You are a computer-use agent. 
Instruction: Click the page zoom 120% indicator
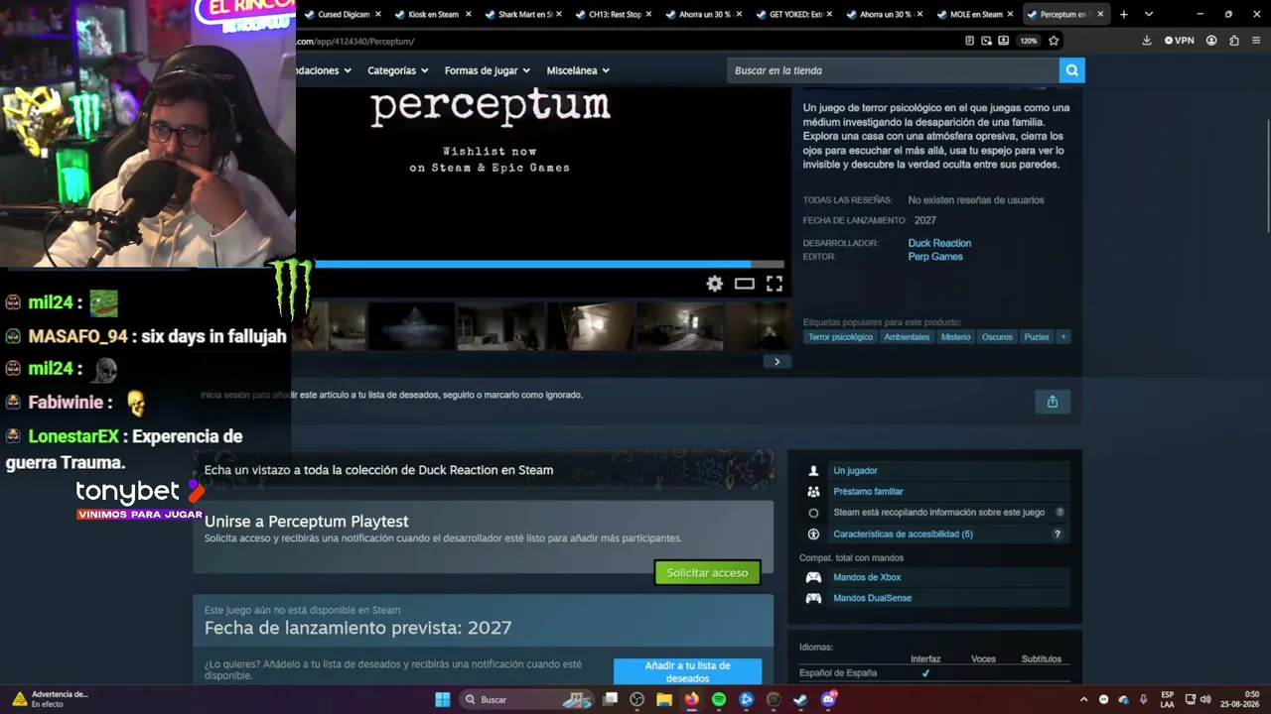click(1029, 41)
